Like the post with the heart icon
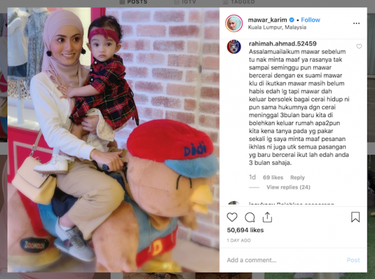This screenshot has height=279, width=375. pos(232,217)
